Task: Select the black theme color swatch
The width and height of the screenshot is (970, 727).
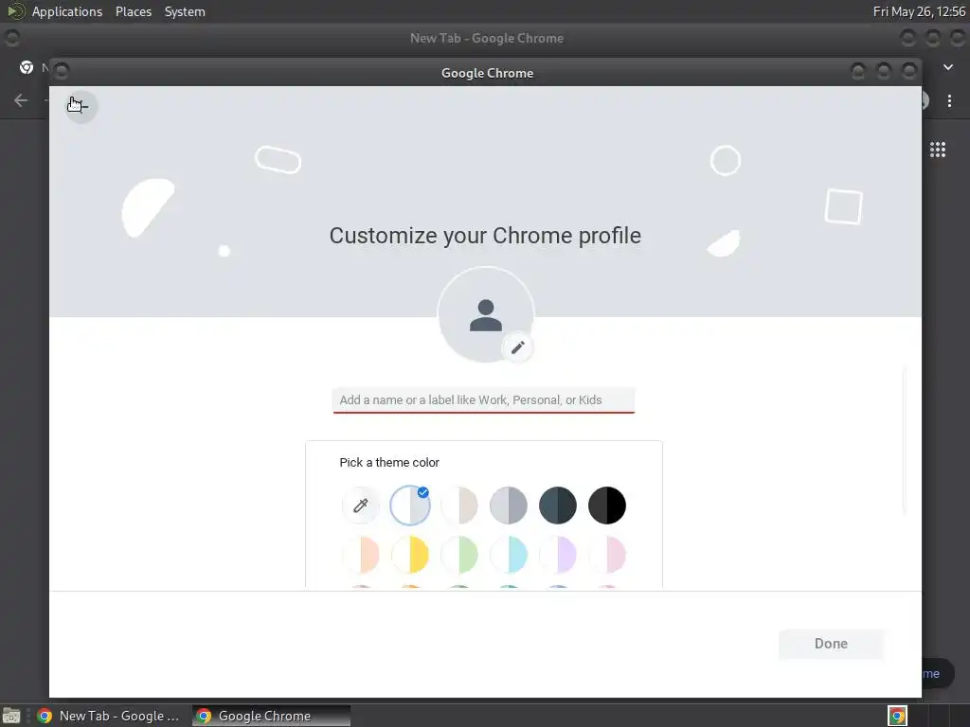Action: click(x=607, y=505)
